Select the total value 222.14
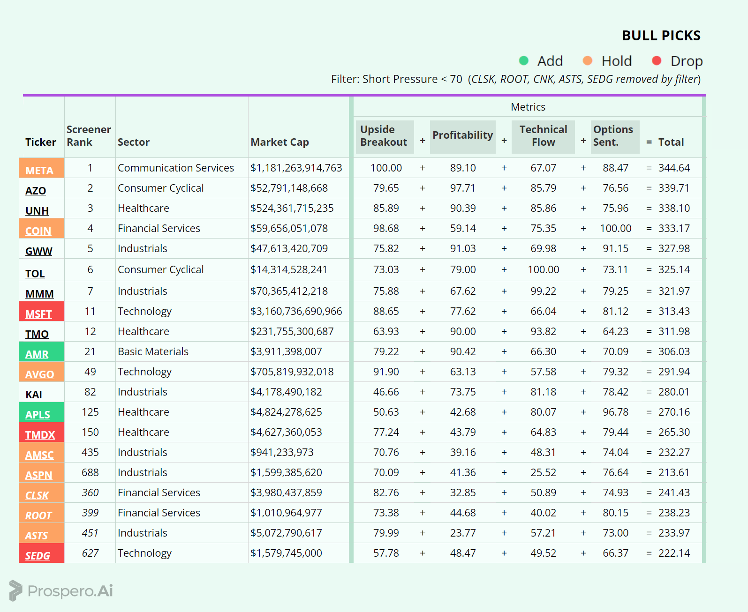This screenshot has width=748, height=612. (674, 553)
